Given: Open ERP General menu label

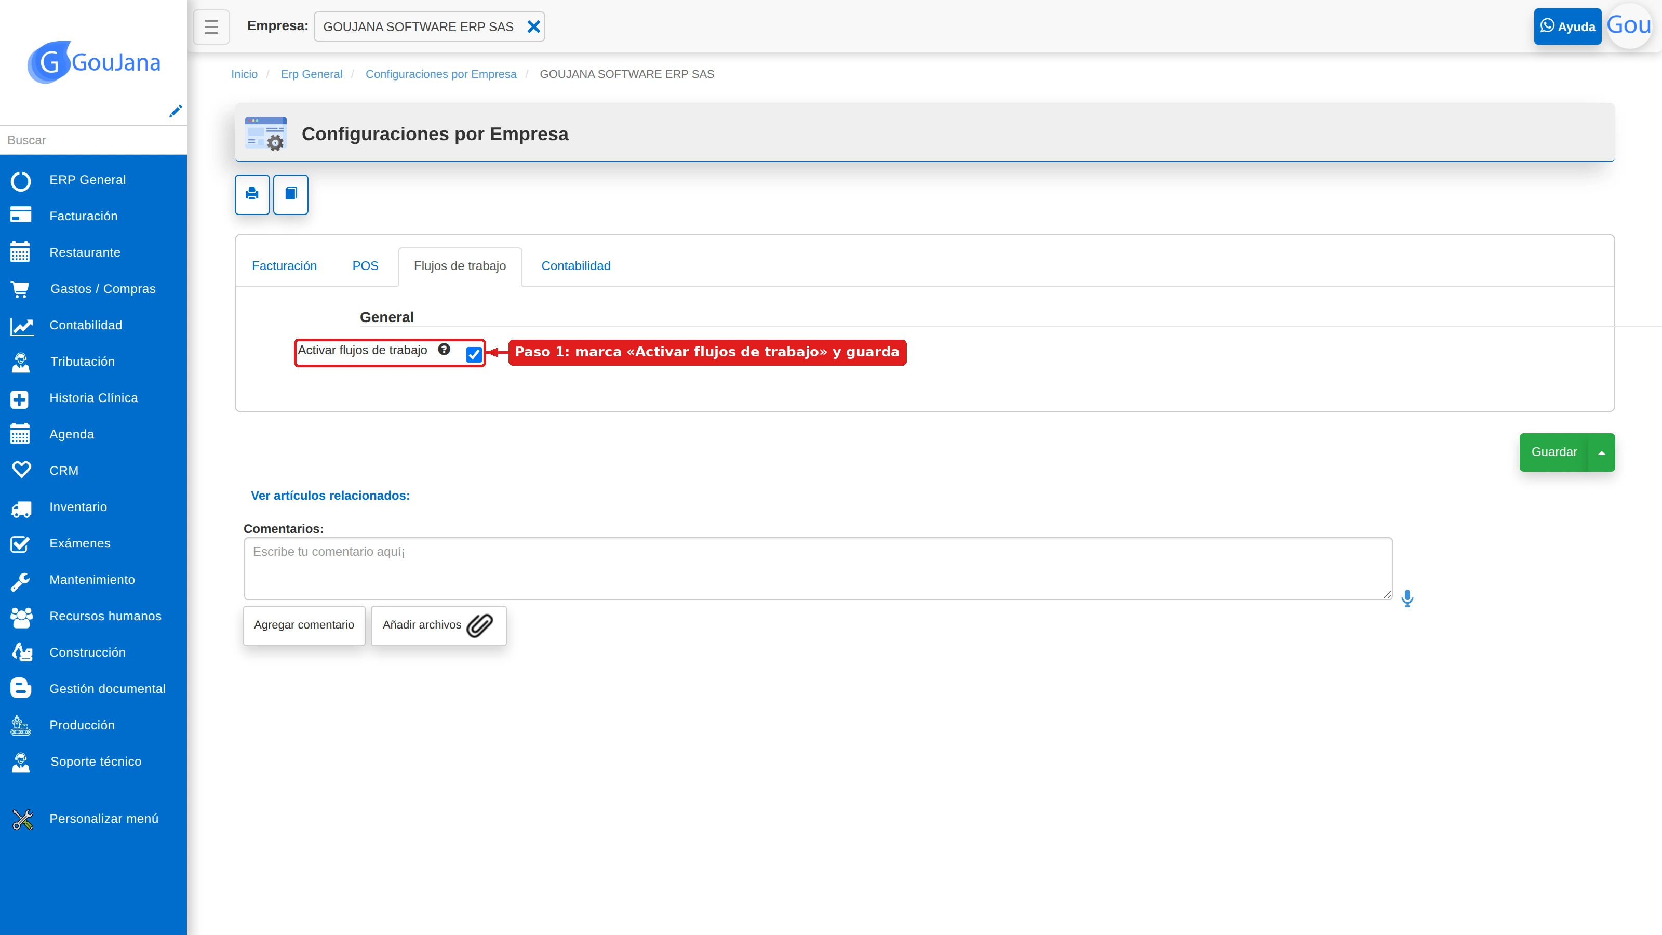Looking at the screenshot, I should pos(88,180).
